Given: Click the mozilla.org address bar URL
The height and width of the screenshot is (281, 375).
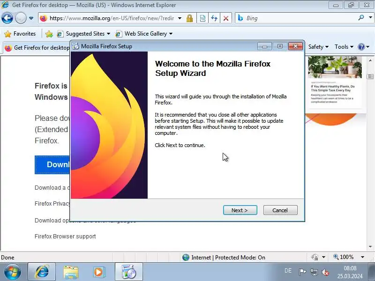Looking at the screenshot, I should (x=112, y=18).
